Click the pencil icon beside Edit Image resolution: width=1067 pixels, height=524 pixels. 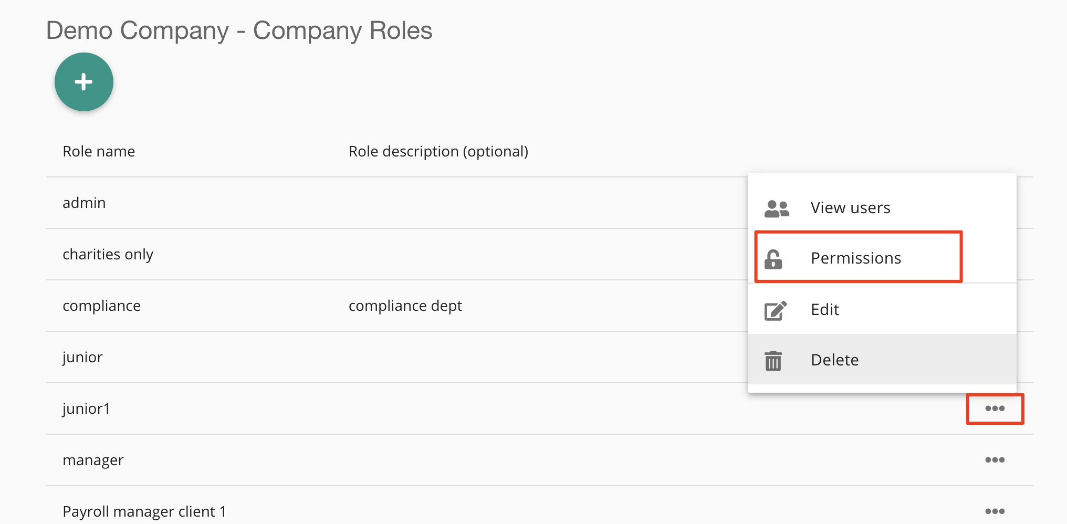coord(775,310)
